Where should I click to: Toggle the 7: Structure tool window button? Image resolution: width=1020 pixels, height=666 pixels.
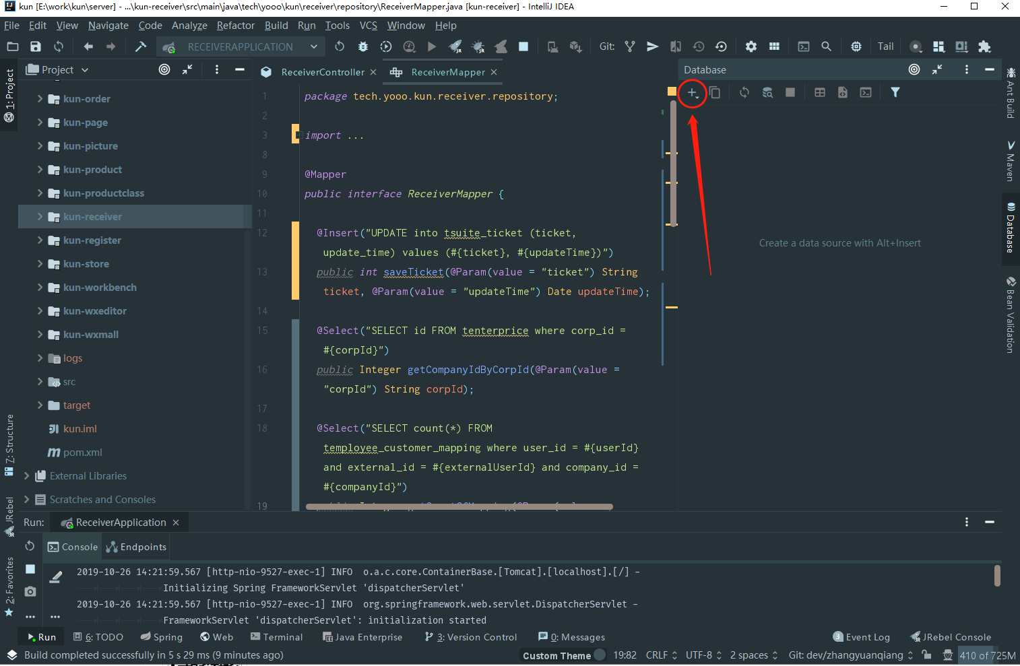coord(9,445)
